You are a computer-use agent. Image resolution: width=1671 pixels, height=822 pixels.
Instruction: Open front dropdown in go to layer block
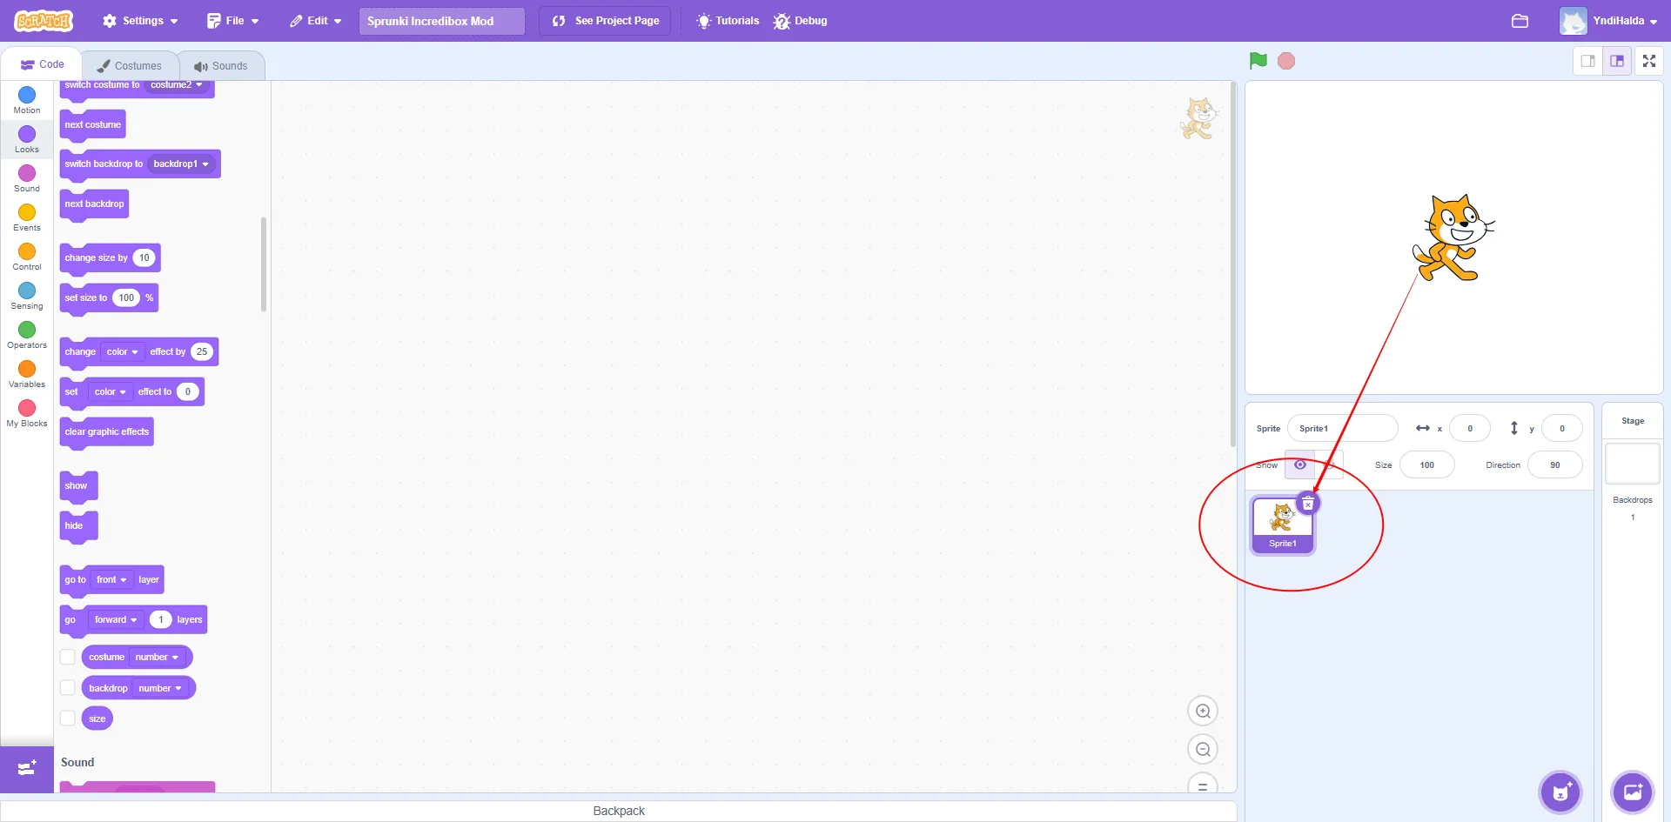(111, 579)
